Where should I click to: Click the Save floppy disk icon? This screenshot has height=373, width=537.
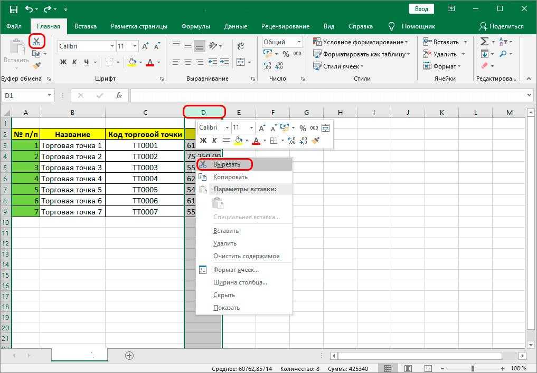tap(14, 9)
